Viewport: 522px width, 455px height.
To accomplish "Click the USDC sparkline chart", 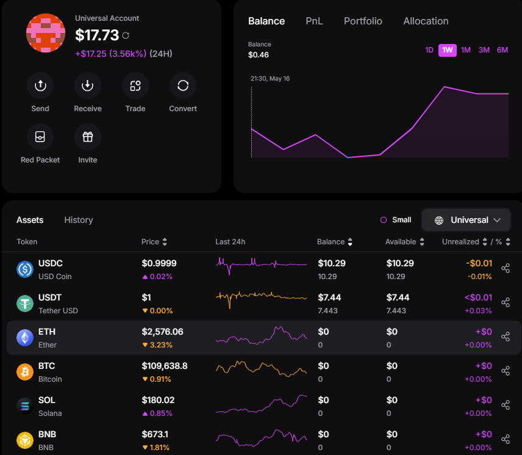I will [262, 265].
